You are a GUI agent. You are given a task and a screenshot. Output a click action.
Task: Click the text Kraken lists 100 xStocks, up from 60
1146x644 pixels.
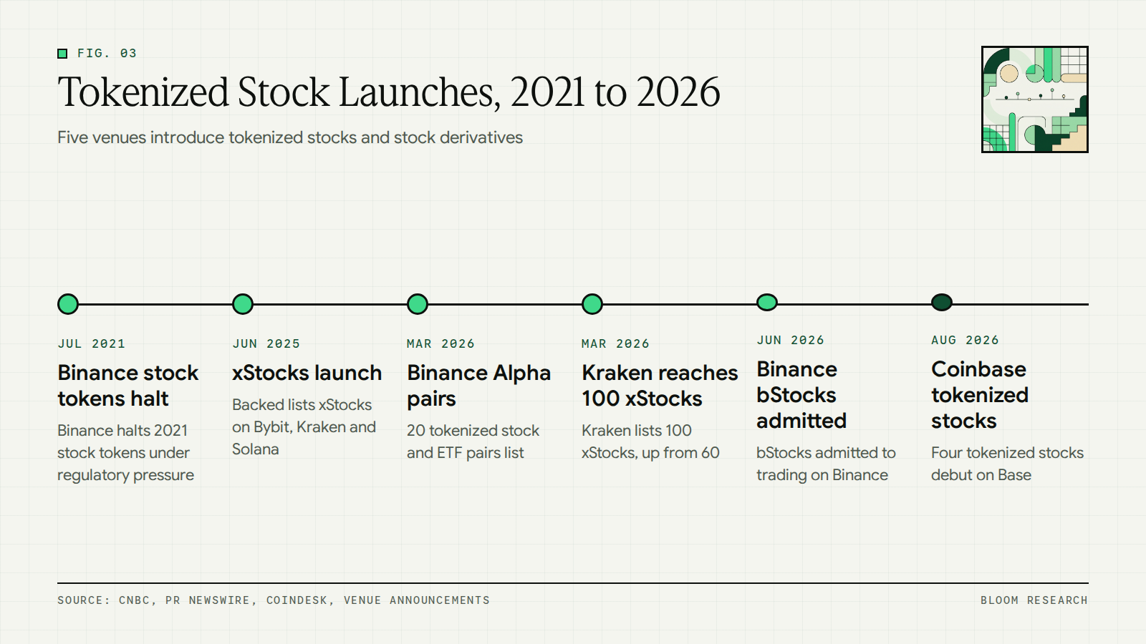point(650,441)
